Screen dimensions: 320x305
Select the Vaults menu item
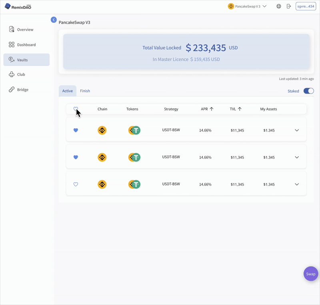26,60
